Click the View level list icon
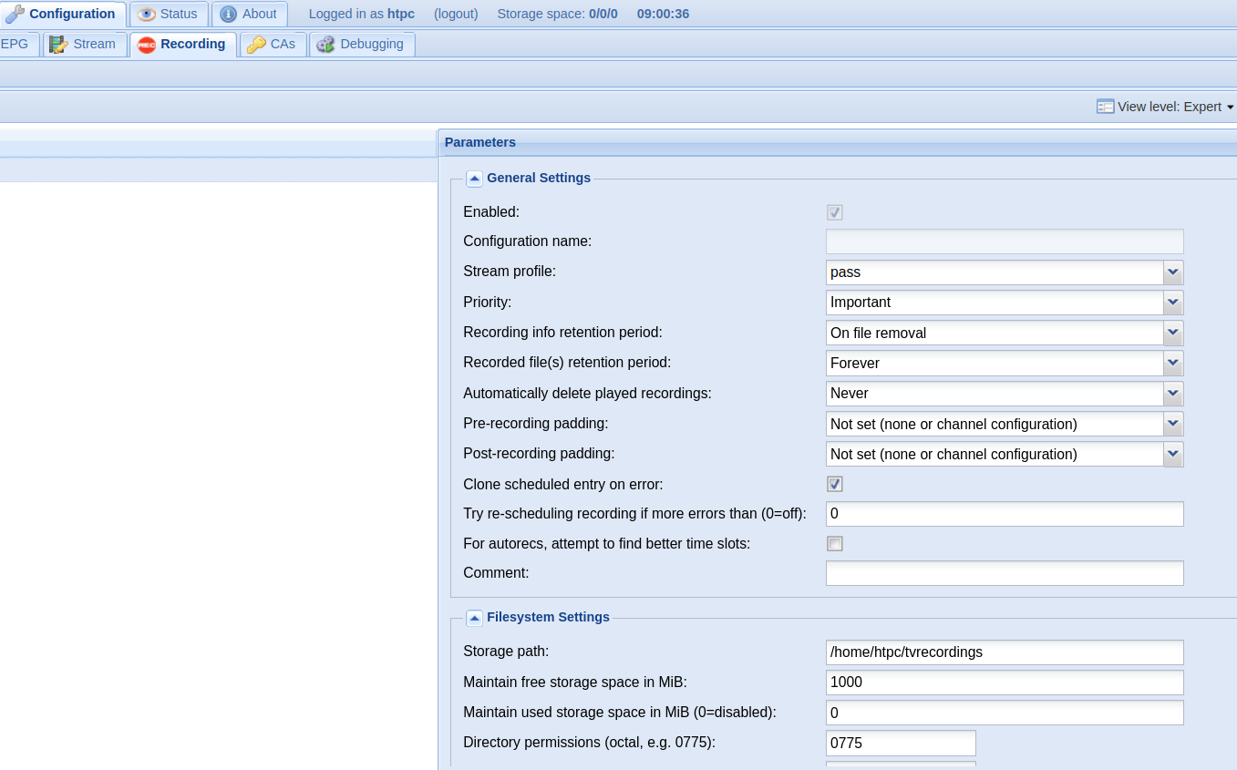This screenshot has height=770, width=1237. [x=1105, y=107]
